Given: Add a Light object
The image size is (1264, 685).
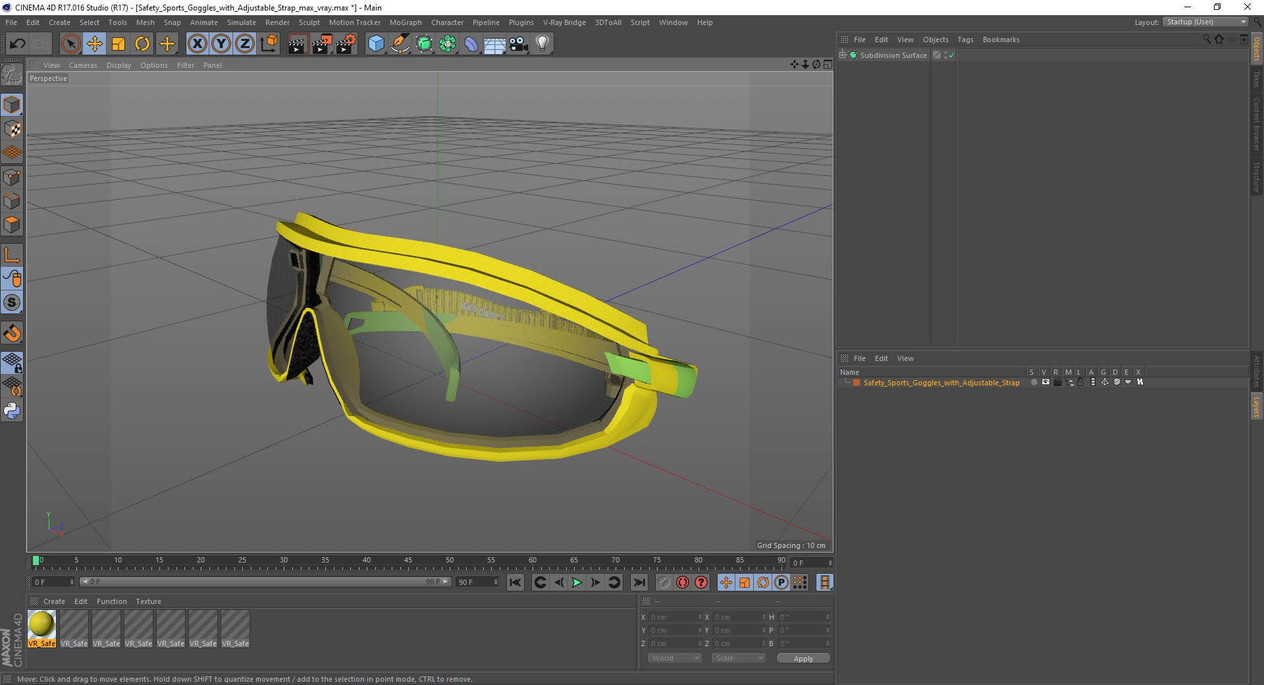Looking at the screenshot, I should (x=542, y=44).
